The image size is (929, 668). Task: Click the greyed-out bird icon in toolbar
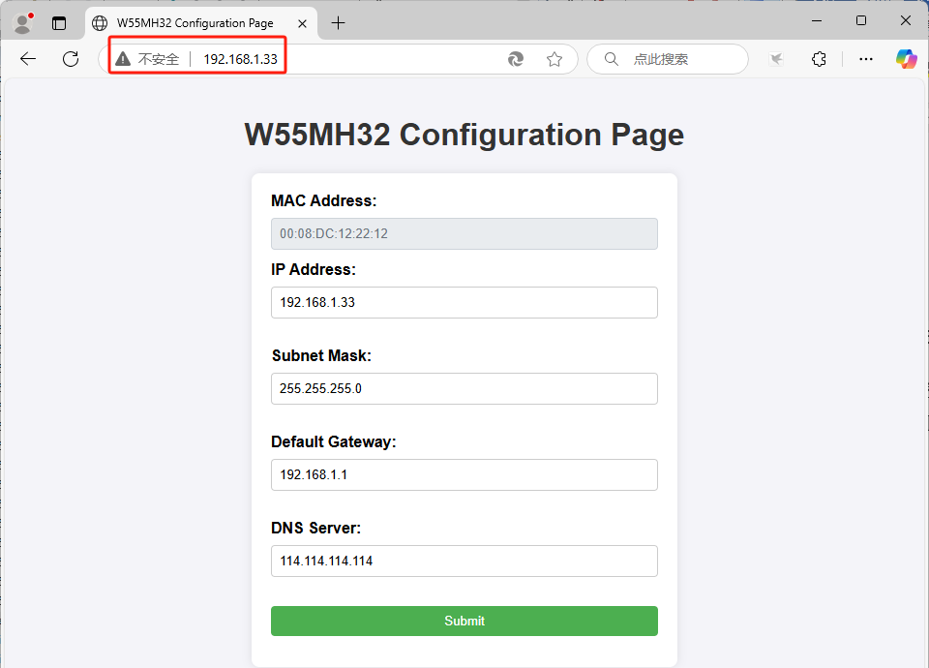(x=776, y=59)
